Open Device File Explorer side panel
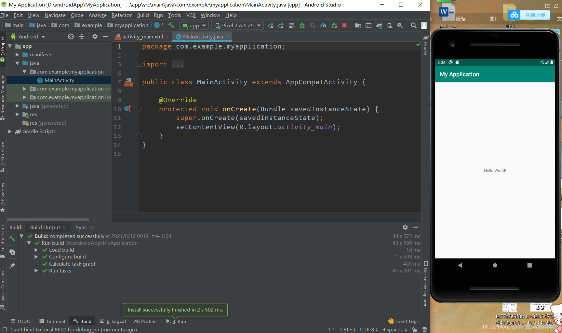 [x=425, y=284]
